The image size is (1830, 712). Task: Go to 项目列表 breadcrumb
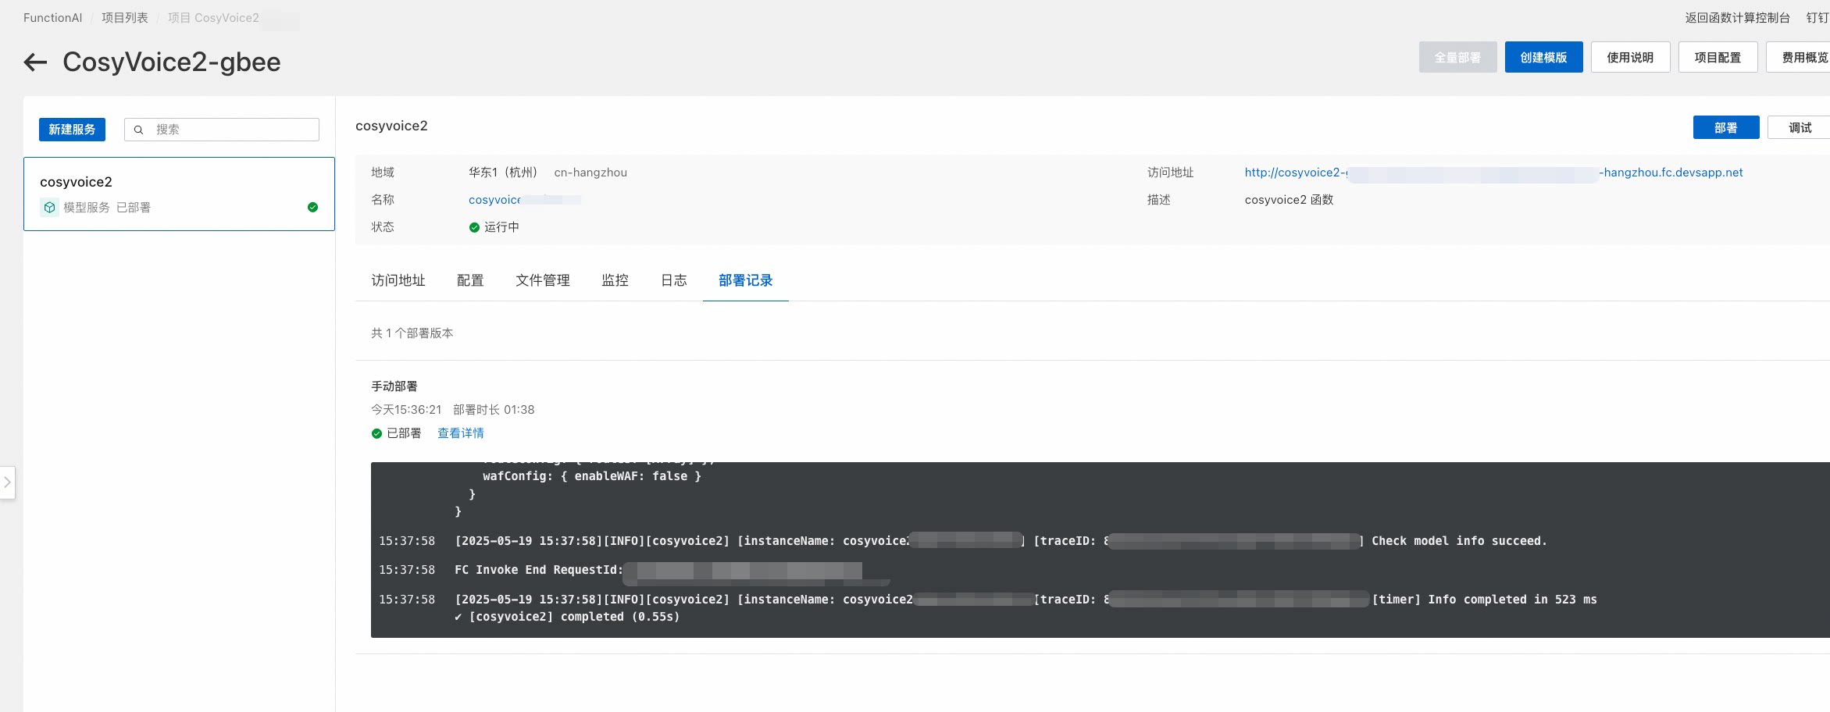(x=125, y=18)
